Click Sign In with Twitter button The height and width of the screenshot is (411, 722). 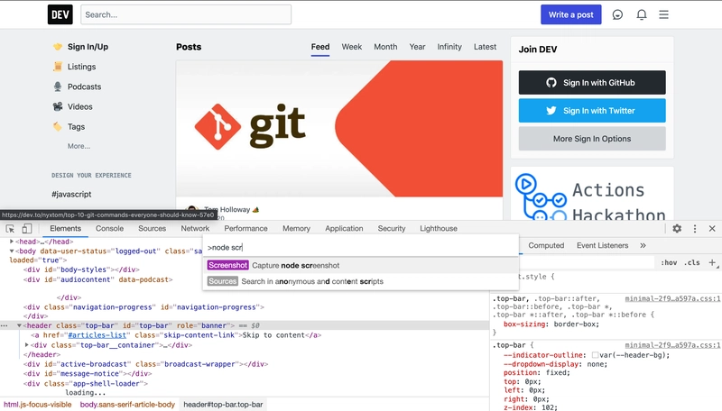click(x=592, y=111)
